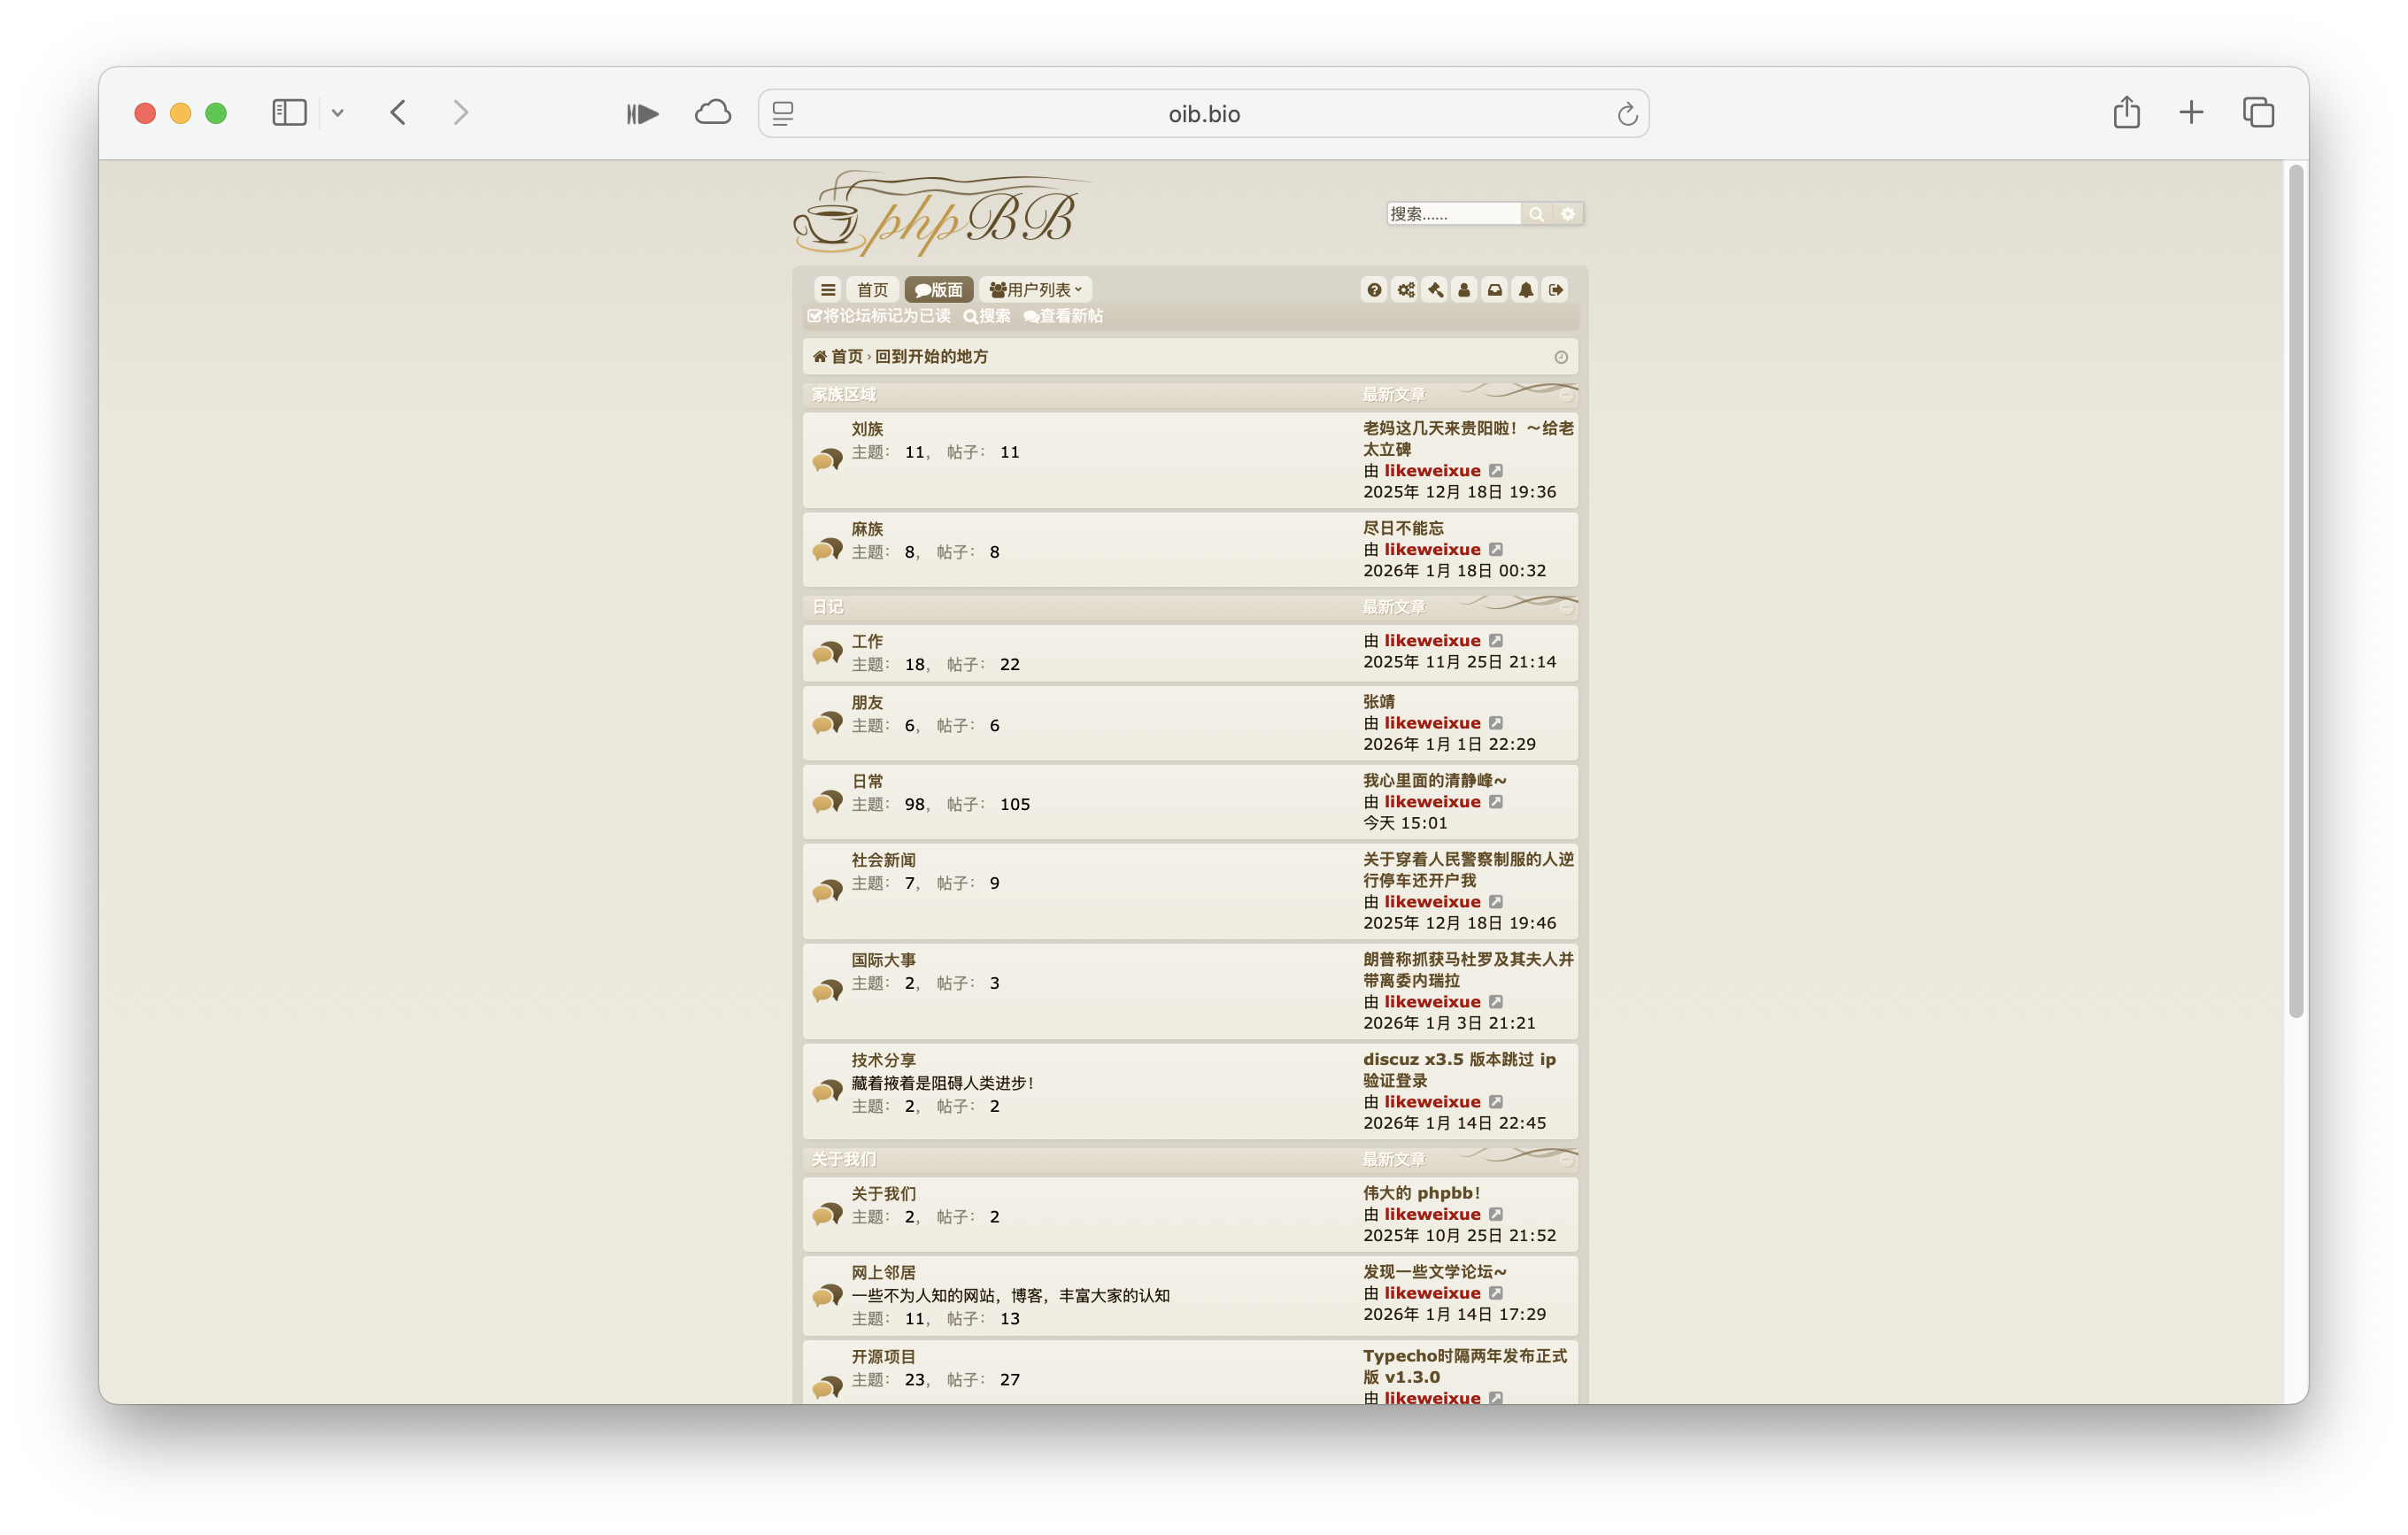Open the user profile person icon

click(1464, 290)
